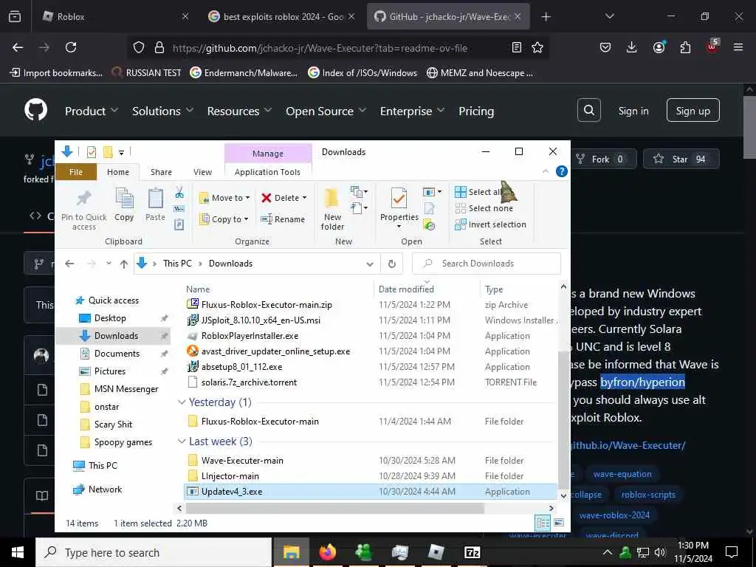Click the roblox-scripts topic tag
Image resolution: width=756 pixels, height=567 pixels.
tap(648, 495)
